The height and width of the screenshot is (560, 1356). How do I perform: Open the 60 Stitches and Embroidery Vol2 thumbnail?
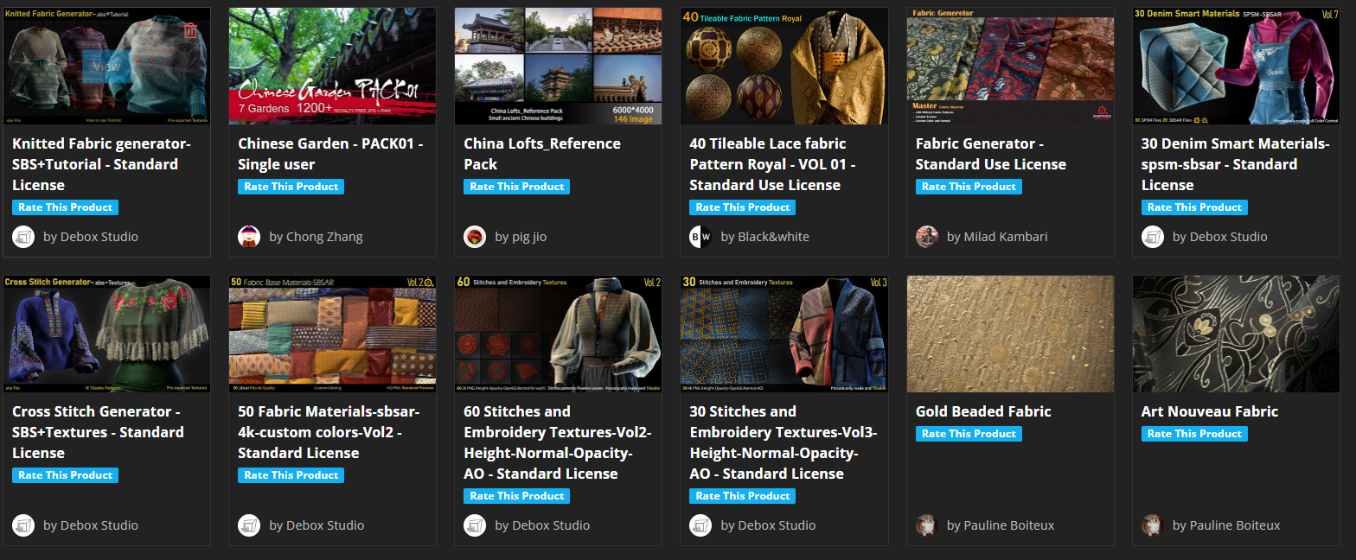coord(558,334)
